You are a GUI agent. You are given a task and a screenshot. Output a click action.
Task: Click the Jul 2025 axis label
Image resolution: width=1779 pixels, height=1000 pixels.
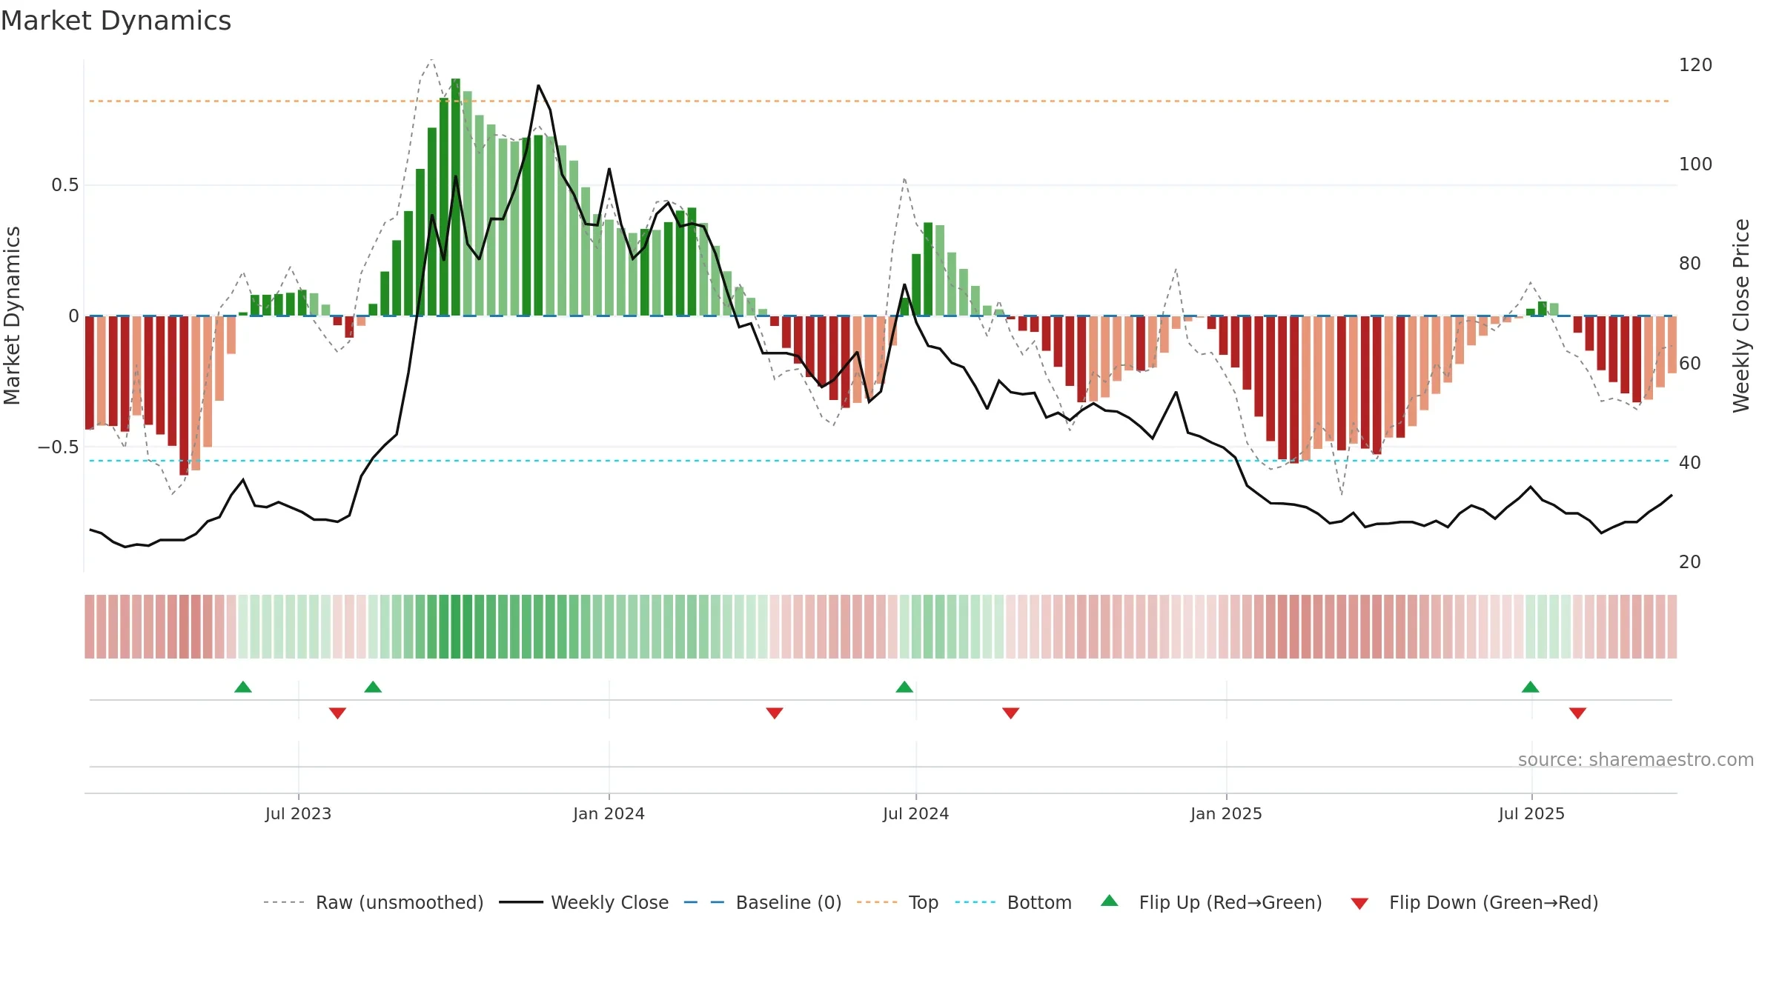coord(1531,813)
